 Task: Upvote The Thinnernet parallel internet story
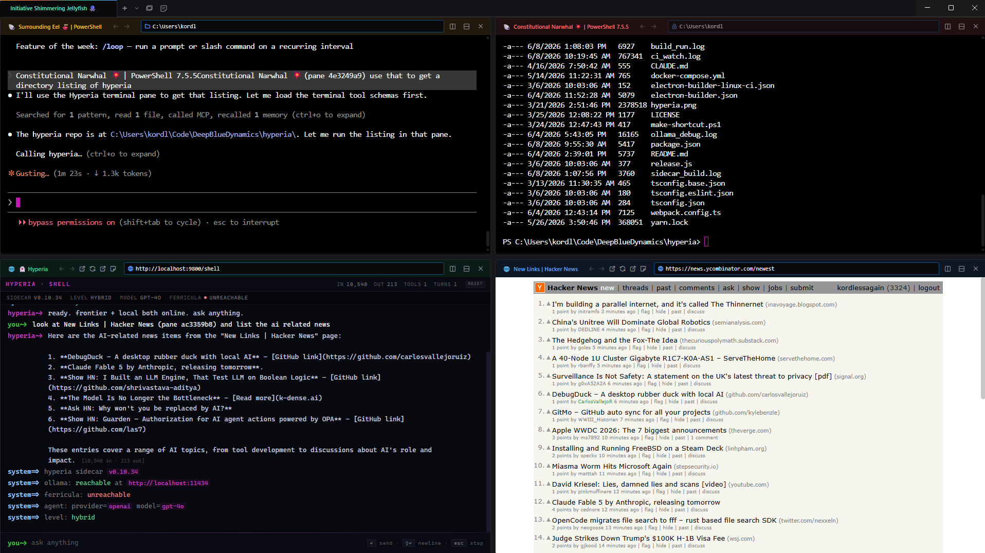tap(549, 304)
